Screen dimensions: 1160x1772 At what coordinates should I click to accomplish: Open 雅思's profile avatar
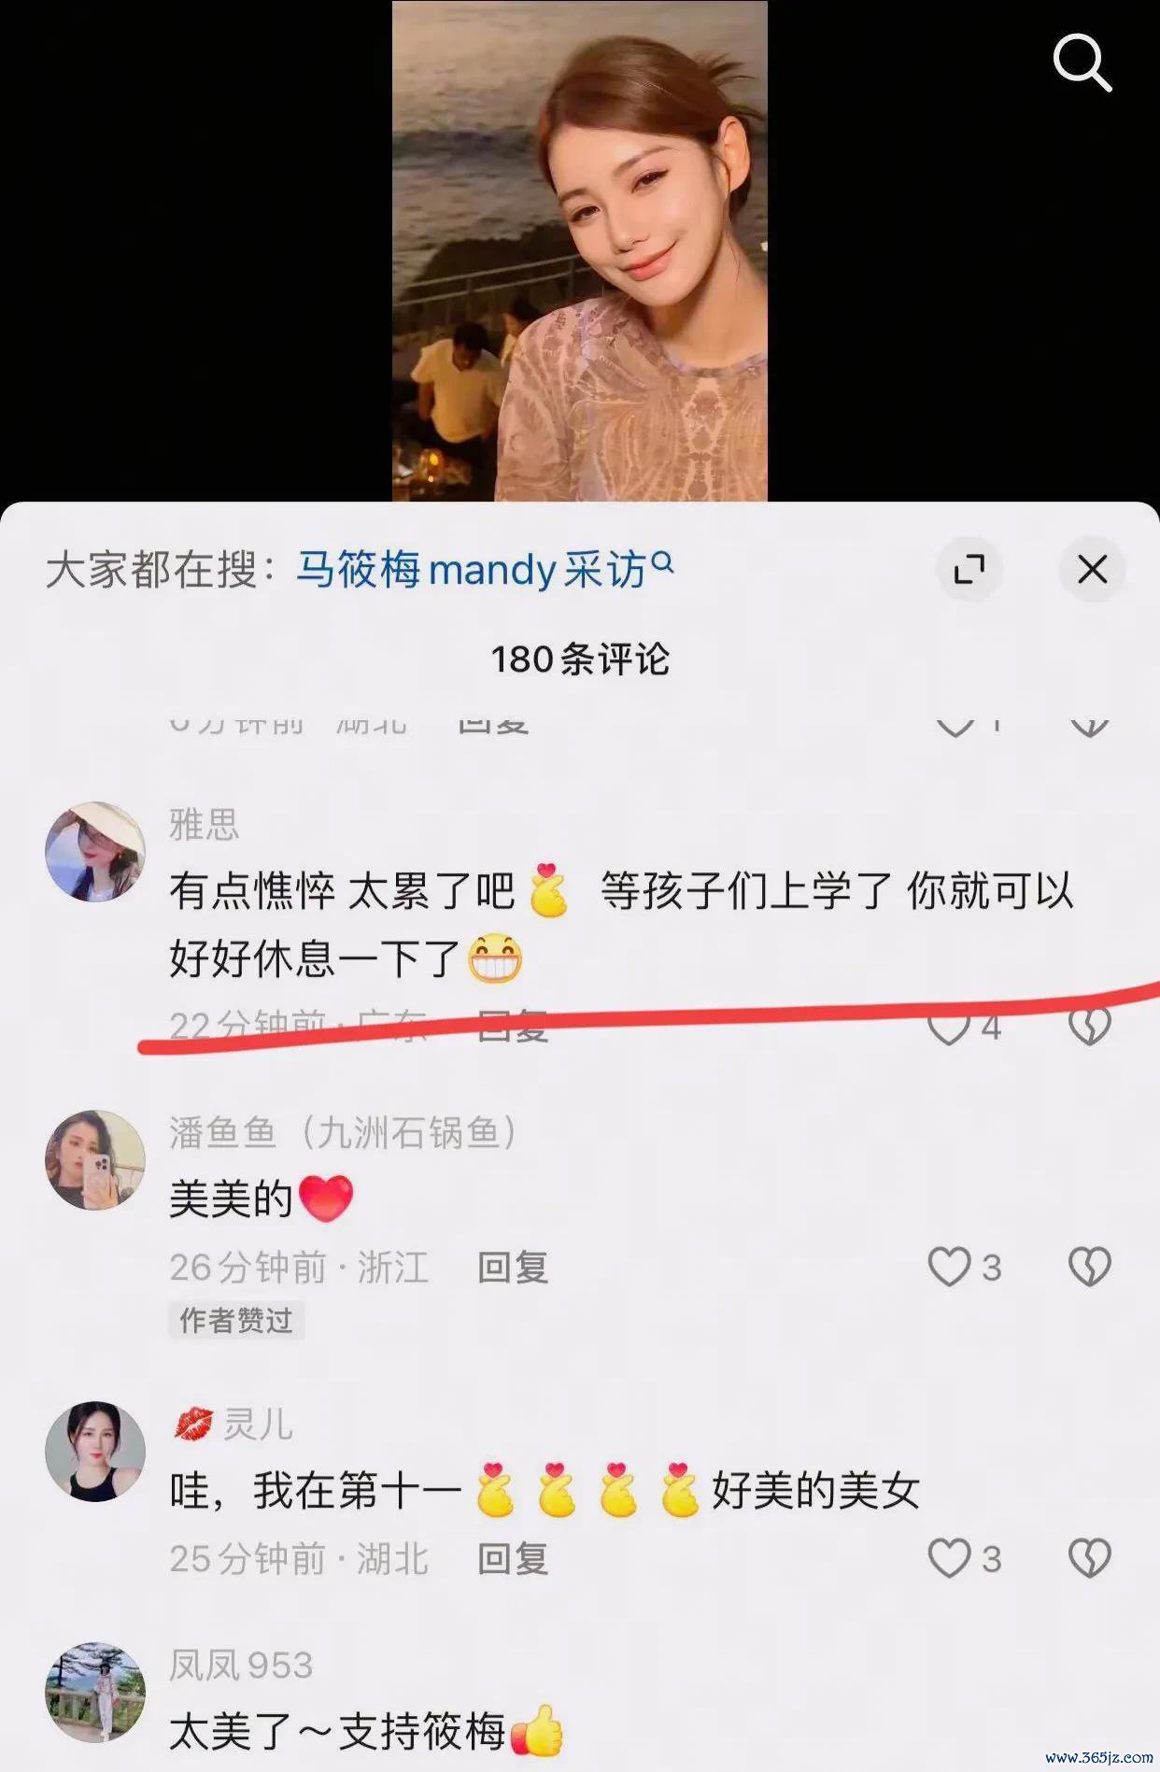(x=95, y=852)
